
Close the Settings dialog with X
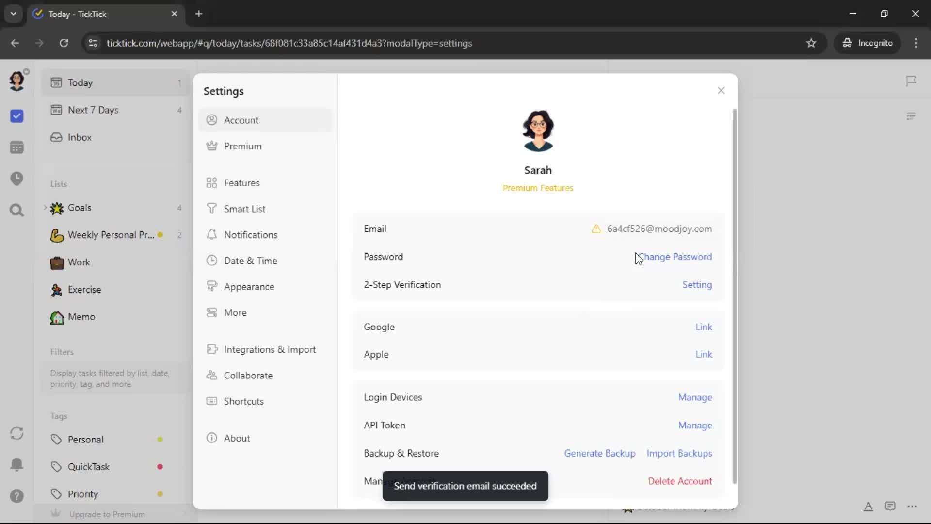[721, 91]
